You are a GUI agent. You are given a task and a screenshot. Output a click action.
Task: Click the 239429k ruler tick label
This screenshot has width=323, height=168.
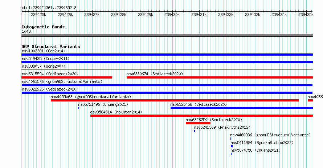[x=146, y=15]
